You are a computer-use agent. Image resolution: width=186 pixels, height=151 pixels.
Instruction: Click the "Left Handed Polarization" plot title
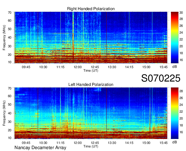[91, 85]
